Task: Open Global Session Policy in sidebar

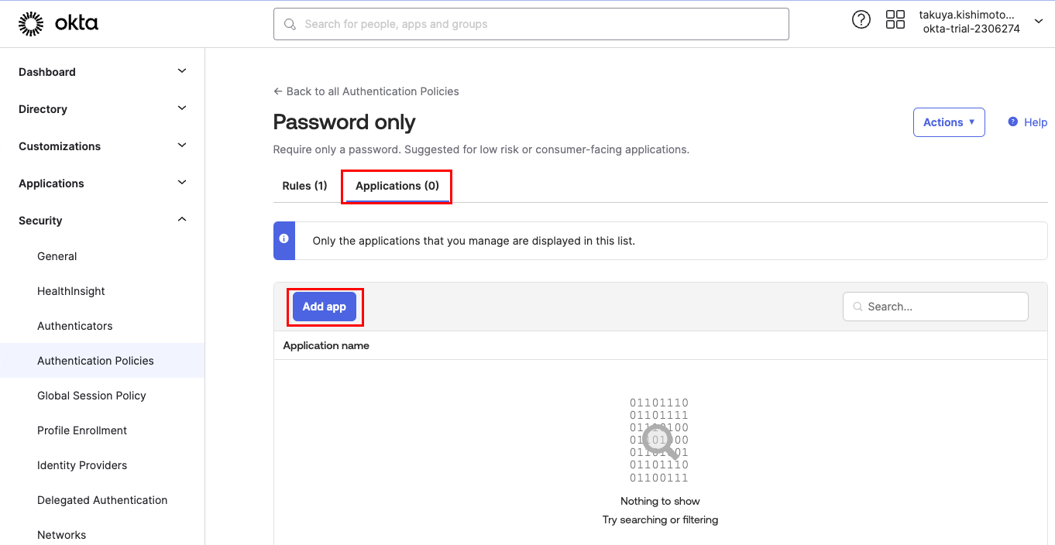Action: coord(91,396)
